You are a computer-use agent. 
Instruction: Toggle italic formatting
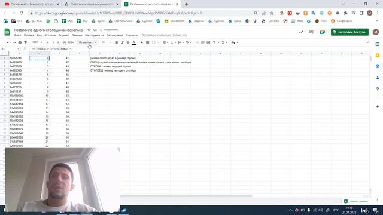122,42
